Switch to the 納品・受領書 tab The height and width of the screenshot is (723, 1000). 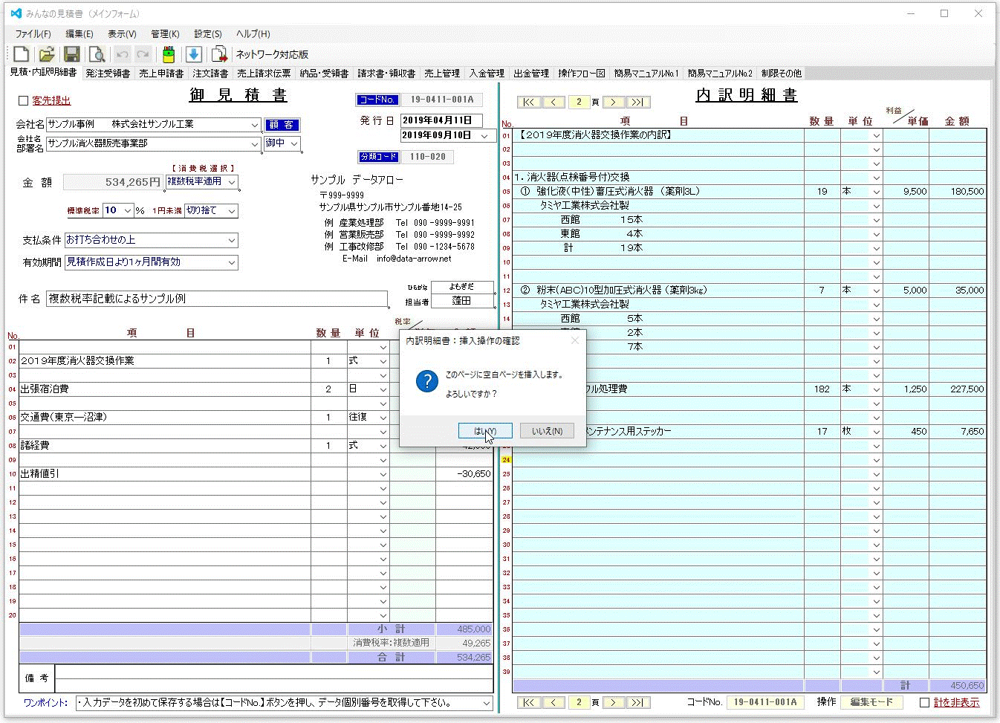[x=324, y=74]
